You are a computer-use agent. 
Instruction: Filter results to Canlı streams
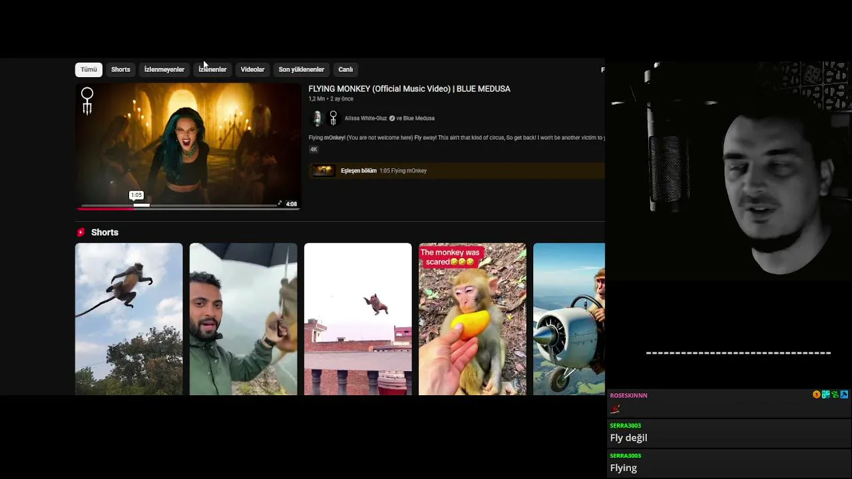click(345, 69)
